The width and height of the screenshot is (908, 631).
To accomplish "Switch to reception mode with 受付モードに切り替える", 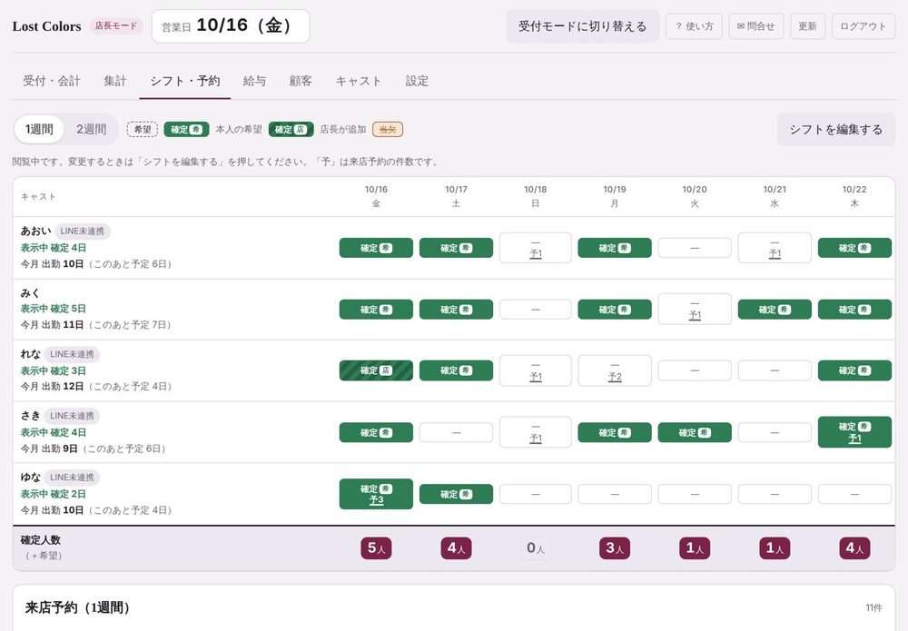I will tap(583, 26).
